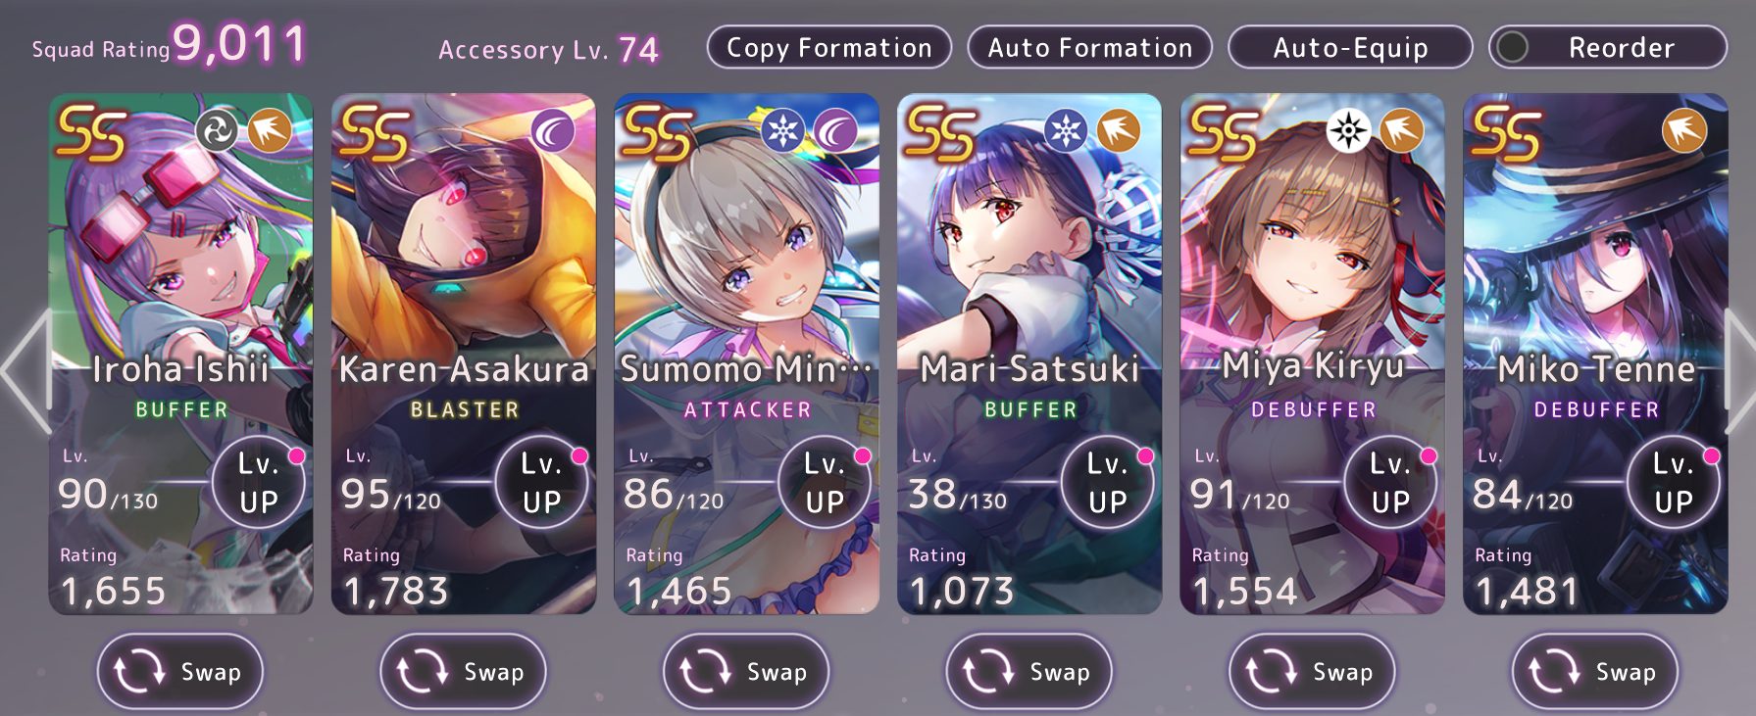Click the bird icon on Miko Tenne's card
The image size is (1756, 716).
[1684, 130]
